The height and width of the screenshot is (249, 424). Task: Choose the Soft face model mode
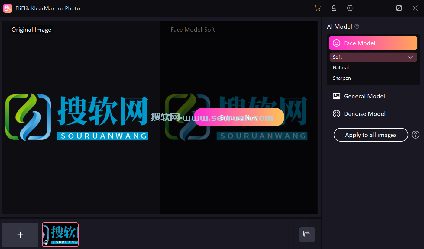coord(373,57)
